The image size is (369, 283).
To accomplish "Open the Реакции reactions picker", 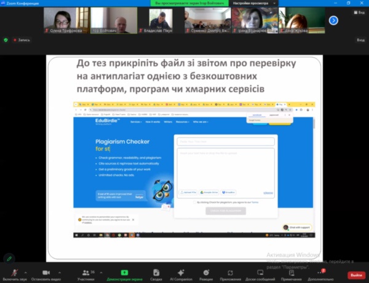I will click(x=205, y=273).
